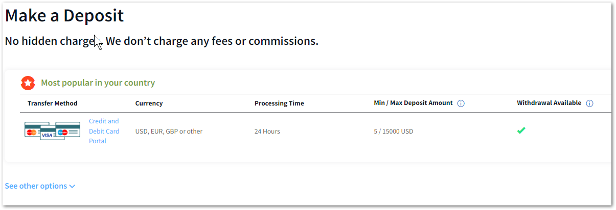
Task: Click the chevron next to See other options
Action: tap(72, 187)
